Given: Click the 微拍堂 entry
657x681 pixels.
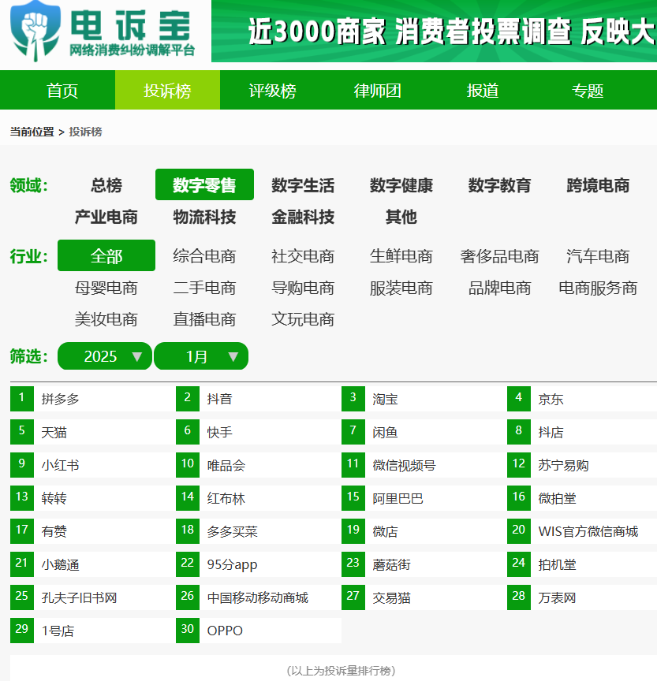Looking at the screenshot, I should coord(582,498).
